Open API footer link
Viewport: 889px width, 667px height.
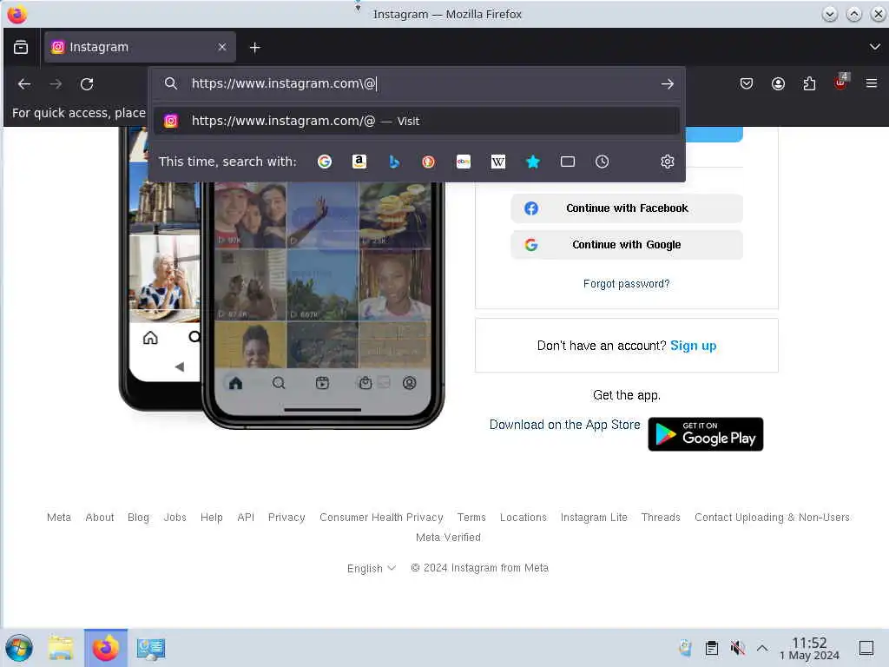pyautogui.click(x=246, y=518)
